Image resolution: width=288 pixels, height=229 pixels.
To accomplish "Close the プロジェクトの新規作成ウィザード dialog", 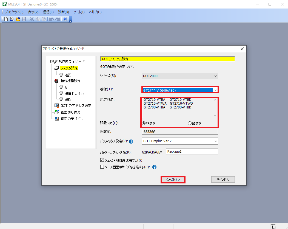I will 242,49.
